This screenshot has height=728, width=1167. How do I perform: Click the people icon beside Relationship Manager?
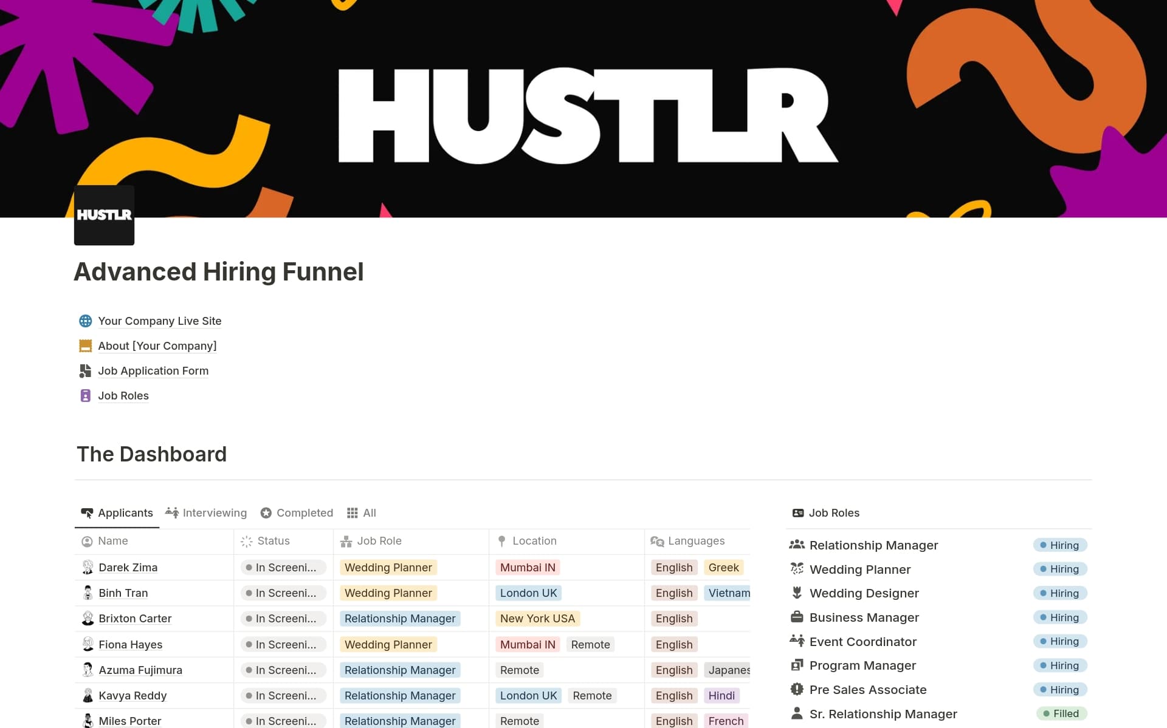pos(797,545)
